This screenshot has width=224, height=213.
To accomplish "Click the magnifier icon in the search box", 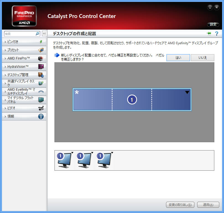I will click(37, 34).
